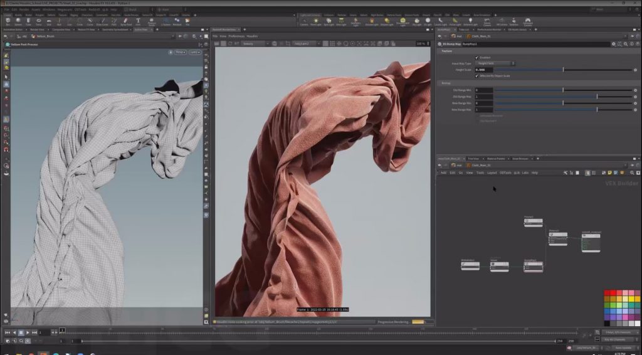This screenshot has height=355, width=642.
Task: Add an Environment Light from shelf
Action: pyautogui.click(x=403, y=22)
